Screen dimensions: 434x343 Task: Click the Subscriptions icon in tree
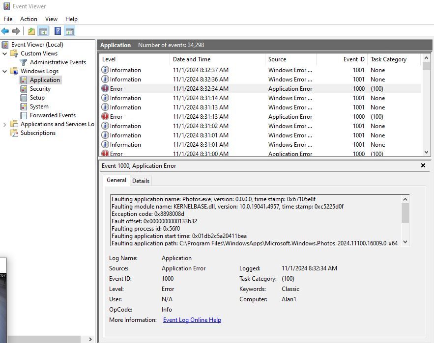[x=14, y=133]
